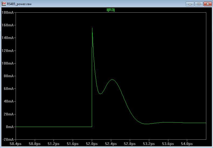
Task: Click the I(R3) trace label
Action: pos(111,10)
